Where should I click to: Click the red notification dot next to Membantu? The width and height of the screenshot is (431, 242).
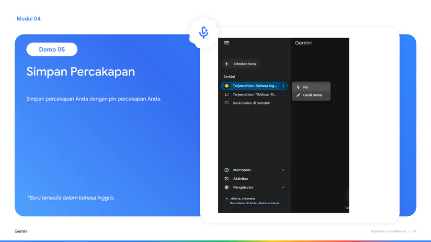(283, 170)
